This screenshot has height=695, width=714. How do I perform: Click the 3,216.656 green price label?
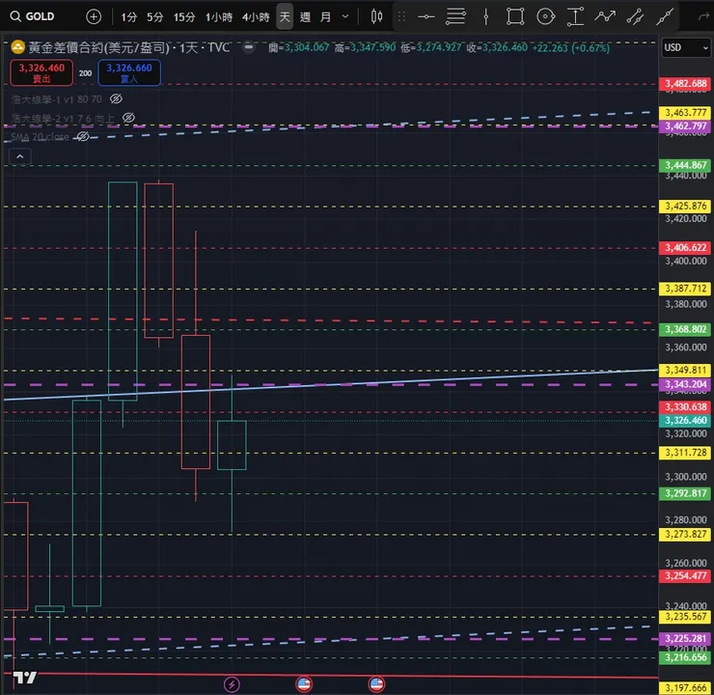(x=685, y=657)
